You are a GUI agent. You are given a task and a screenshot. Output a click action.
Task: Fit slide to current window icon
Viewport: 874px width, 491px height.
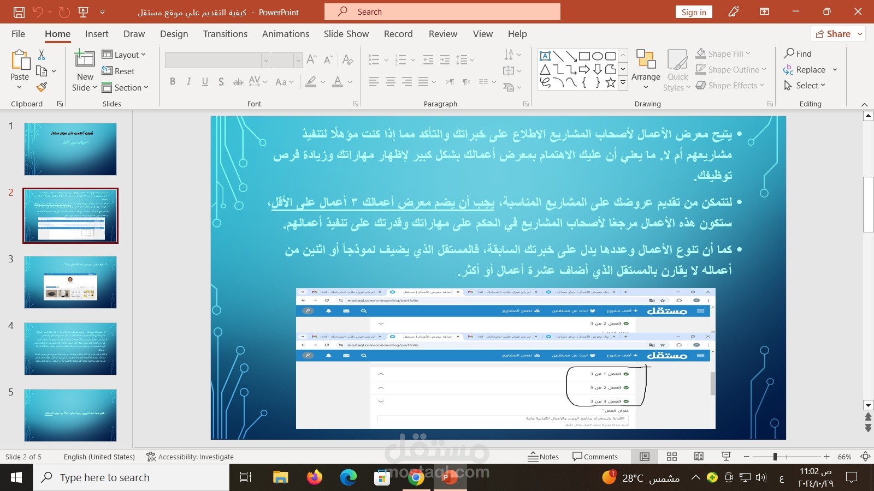click(865, 457)
